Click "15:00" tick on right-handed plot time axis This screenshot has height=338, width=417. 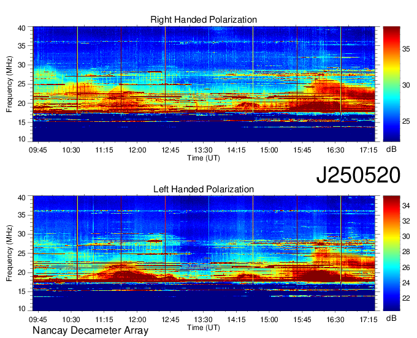coord(269,150)
